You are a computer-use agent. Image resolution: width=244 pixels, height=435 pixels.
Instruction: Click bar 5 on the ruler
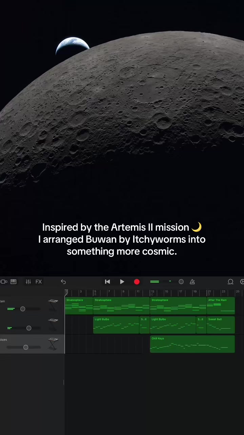tap(95, 292)
